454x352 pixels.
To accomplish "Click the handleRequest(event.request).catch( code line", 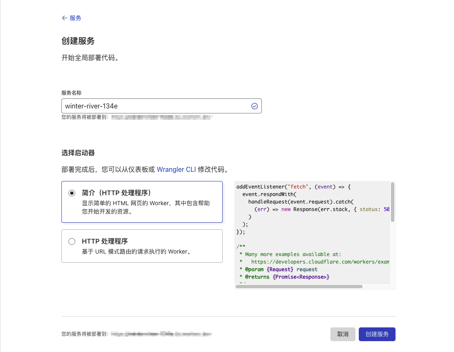I will coord(301,202).
